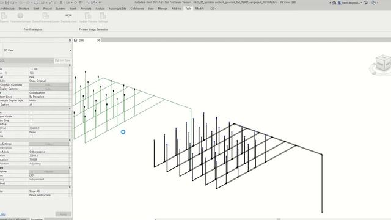This screenshot has width=391, height=220.
Task: Switch to the Properties bottom tab
Action: (37, 219)
